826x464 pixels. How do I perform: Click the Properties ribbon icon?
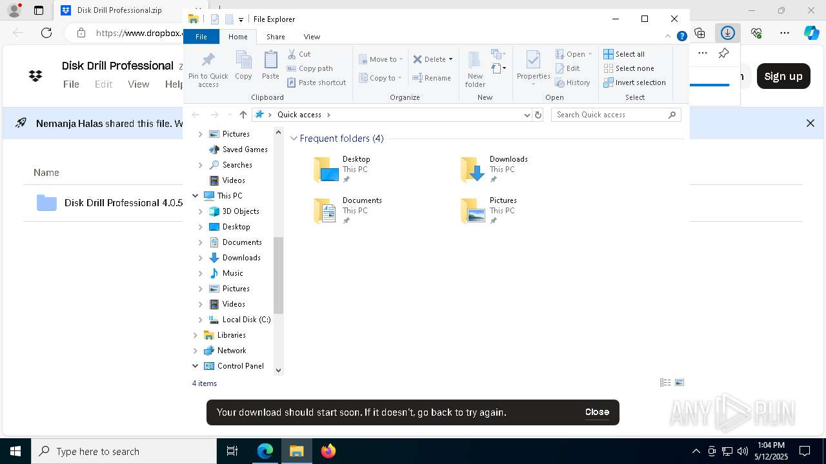pos(533,68)
